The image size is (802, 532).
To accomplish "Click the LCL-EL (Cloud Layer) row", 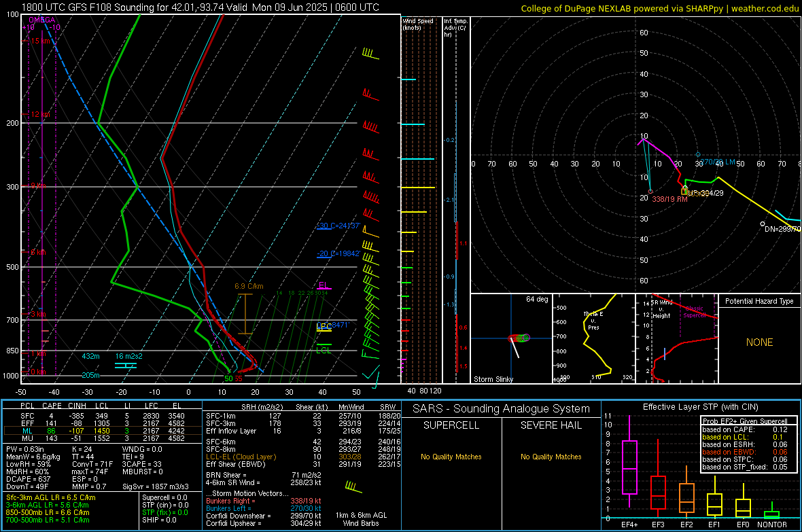I will click(303, 457).
